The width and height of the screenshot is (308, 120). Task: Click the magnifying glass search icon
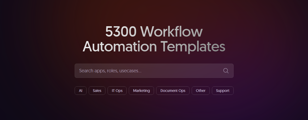click(226, 71)
